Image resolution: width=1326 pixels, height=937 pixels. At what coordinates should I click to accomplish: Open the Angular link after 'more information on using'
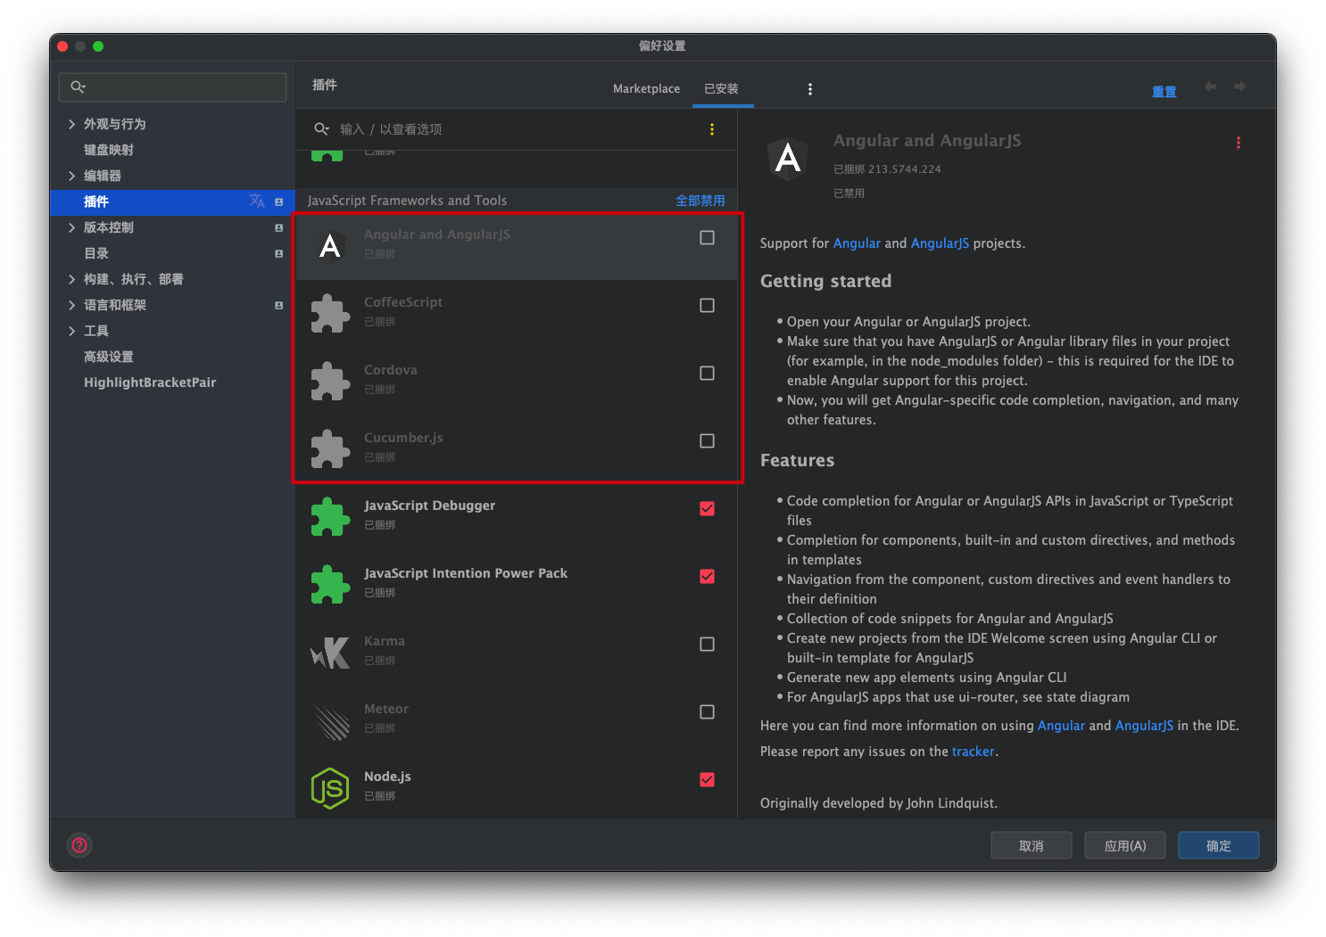(x=1061, y=726)
